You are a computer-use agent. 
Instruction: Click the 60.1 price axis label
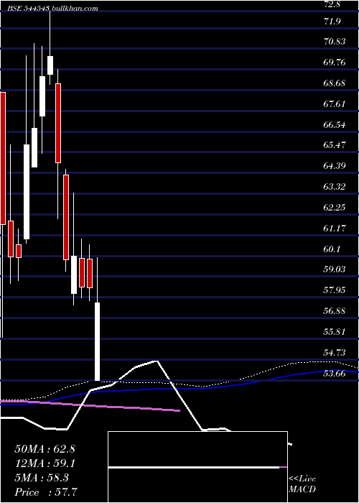[332, 249]
